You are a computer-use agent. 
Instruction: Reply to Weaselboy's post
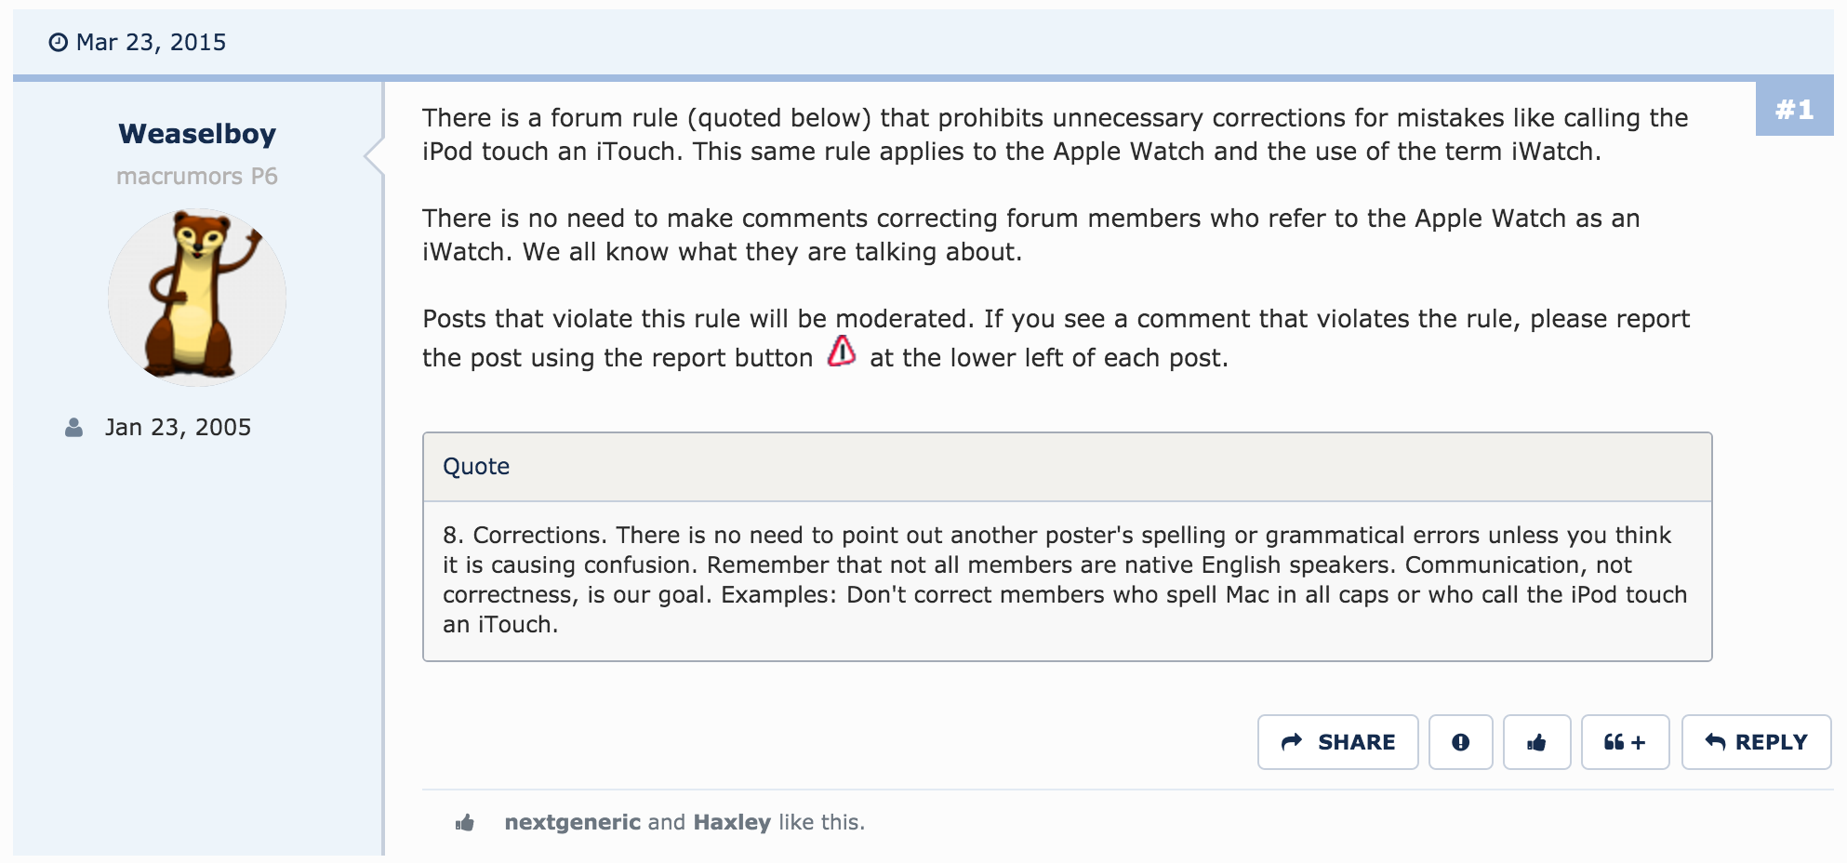[x=1756, y=742]
